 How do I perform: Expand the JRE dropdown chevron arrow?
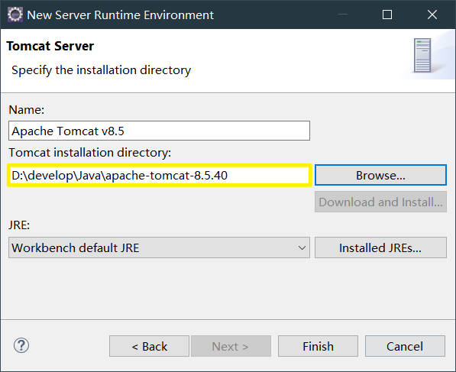tap(302, 247)
